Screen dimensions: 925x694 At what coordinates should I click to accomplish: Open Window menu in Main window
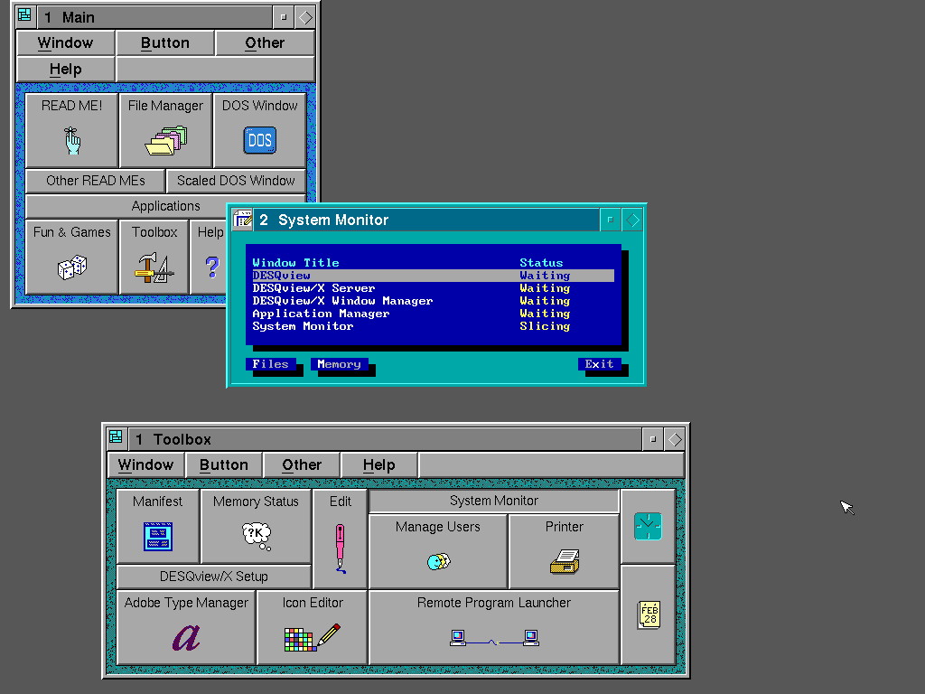[65, 43]
